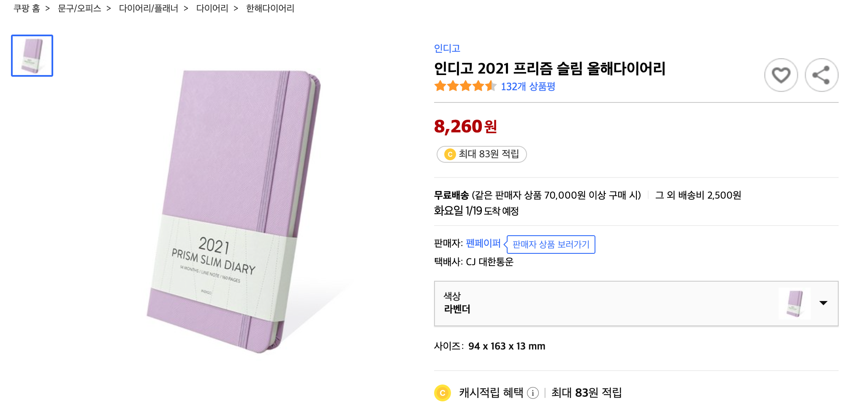The width and height of the screenshot is (853, 414).
Task: Open 한해다이어리 breadcrumb link
Action: tap(270, 8)
